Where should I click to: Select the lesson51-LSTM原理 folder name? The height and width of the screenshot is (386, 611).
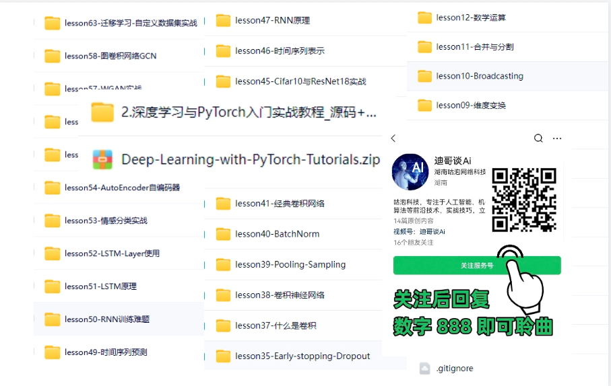[100, 286]
